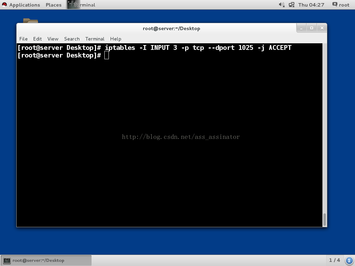Viewport: 355px width, 266px height.
Task: Select the root@server:~/Desktop taskbar button
Action: (46, 260)
